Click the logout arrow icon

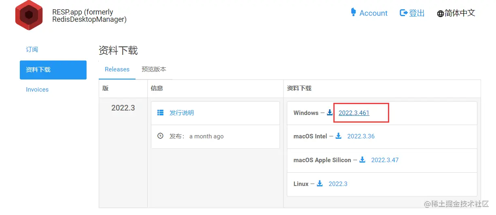point(403,13)
